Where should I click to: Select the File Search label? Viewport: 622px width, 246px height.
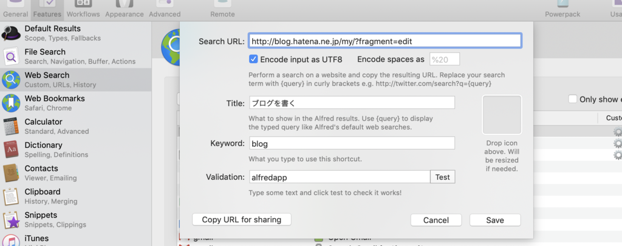(45, 52)
